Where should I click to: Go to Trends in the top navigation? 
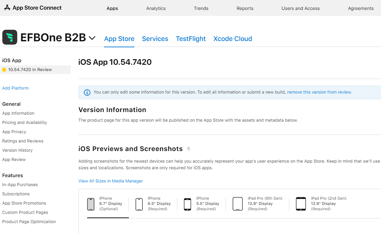coord(201,8)
